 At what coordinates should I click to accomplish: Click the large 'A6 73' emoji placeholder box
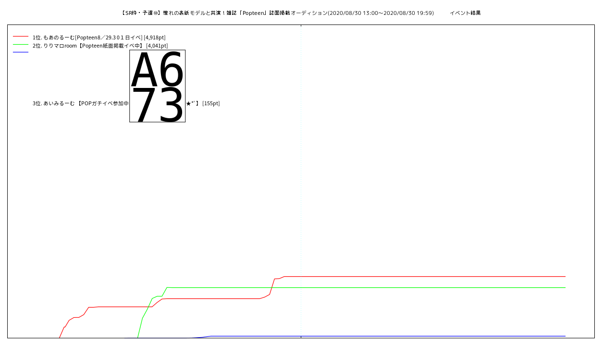(157, 86)
